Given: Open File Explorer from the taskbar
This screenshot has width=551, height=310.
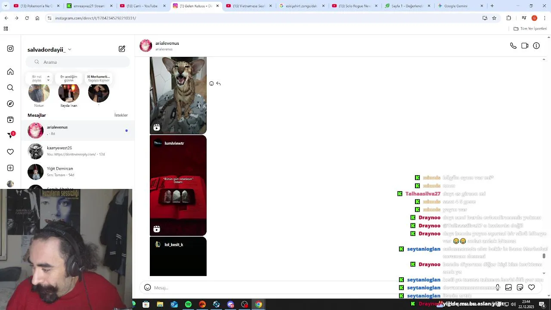Looking at the screenshot, I should click(160, 304).
